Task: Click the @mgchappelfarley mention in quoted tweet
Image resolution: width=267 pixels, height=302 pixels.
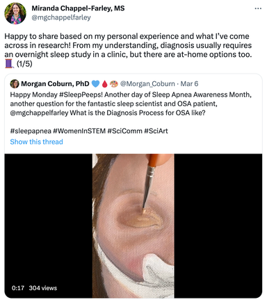Action: click(x=39, y=113)
